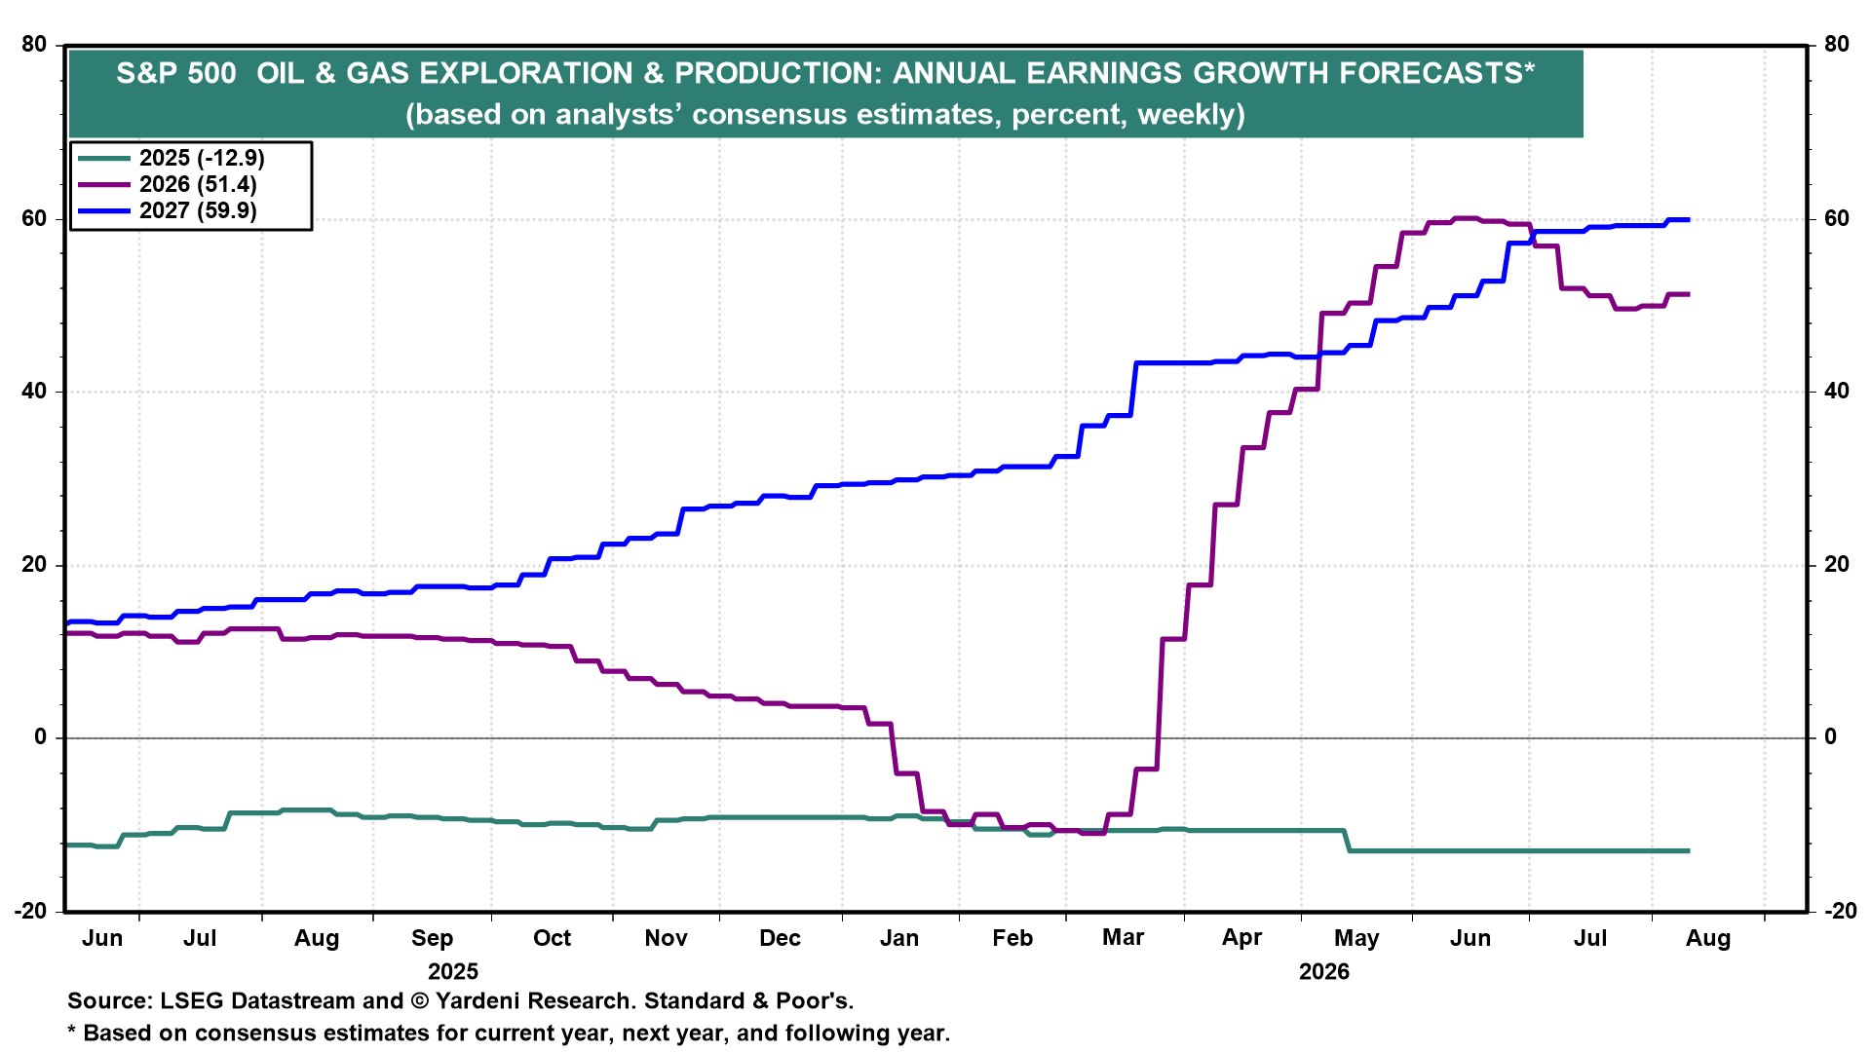The image size is (1871, 1052).
Task: Click the 80 label on the left axis
Action: tap(34, 45)
